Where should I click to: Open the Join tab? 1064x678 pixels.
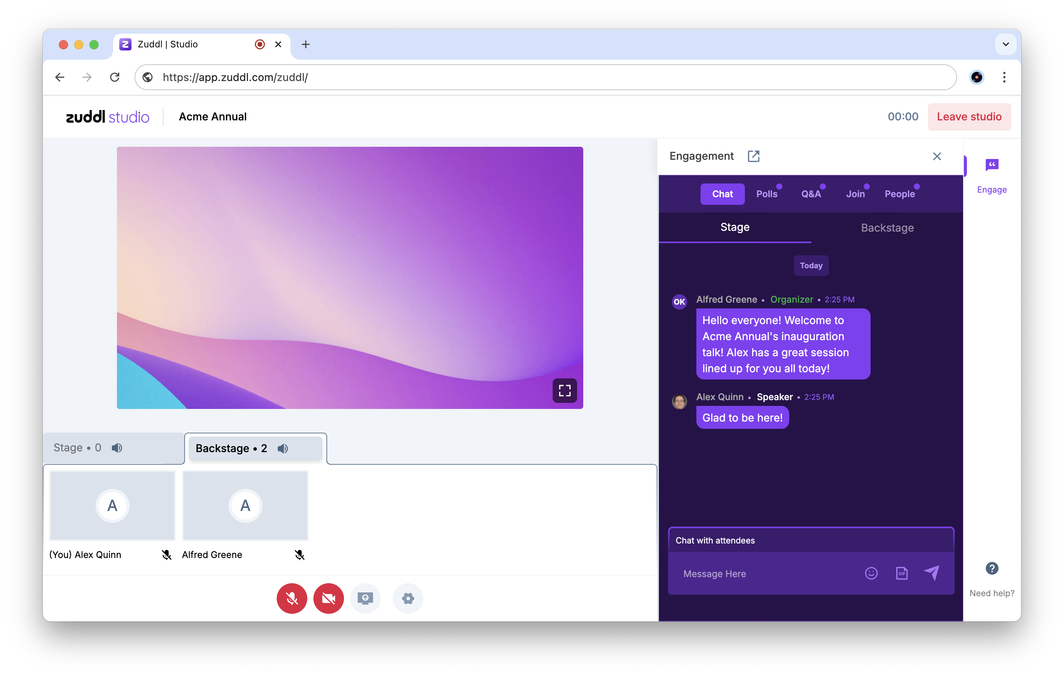[x=855, y=194]
